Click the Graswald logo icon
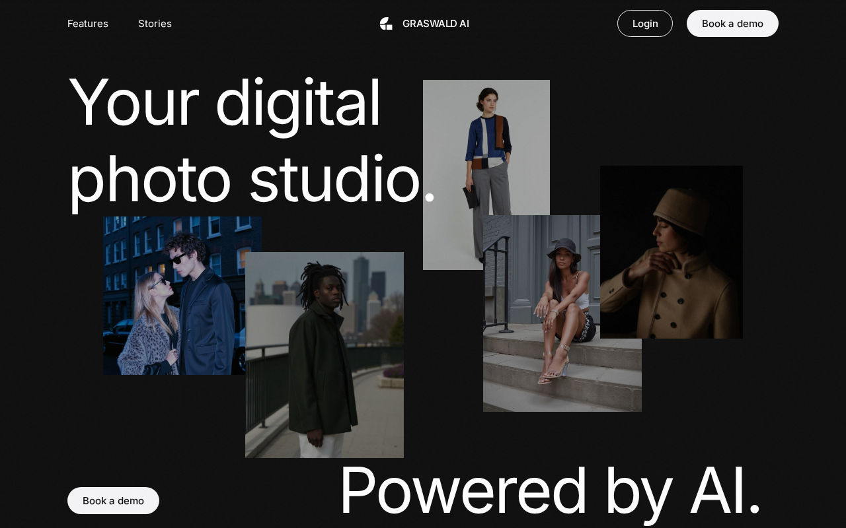 (x=386, y=24)
